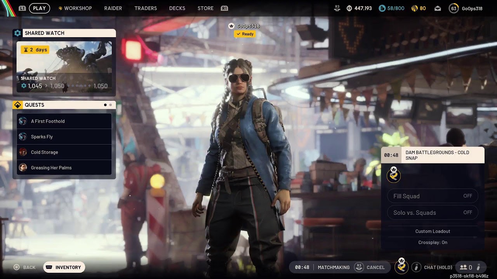Open the STORE tab
Image resolution: width=497 pixels, height=279 pixels.
tap(205, 8)
